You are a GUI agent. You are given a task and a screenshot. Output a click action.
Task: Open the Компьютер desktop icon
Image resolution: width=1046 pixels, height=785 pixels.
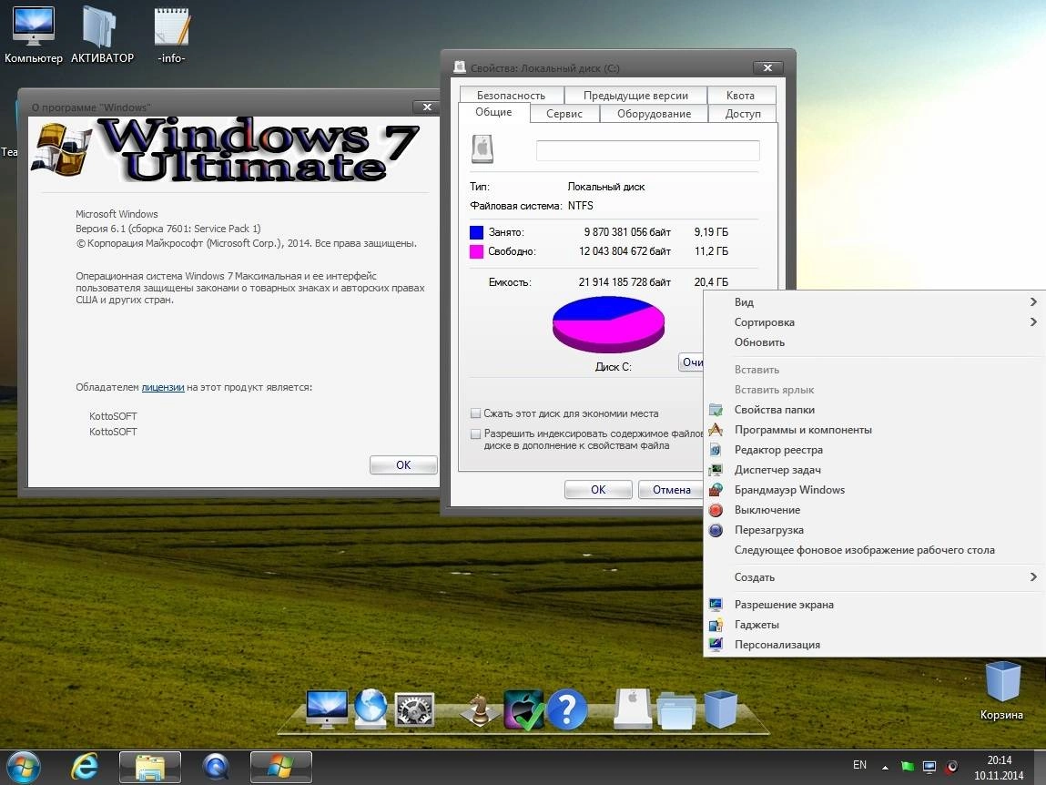tap(33, 34)
